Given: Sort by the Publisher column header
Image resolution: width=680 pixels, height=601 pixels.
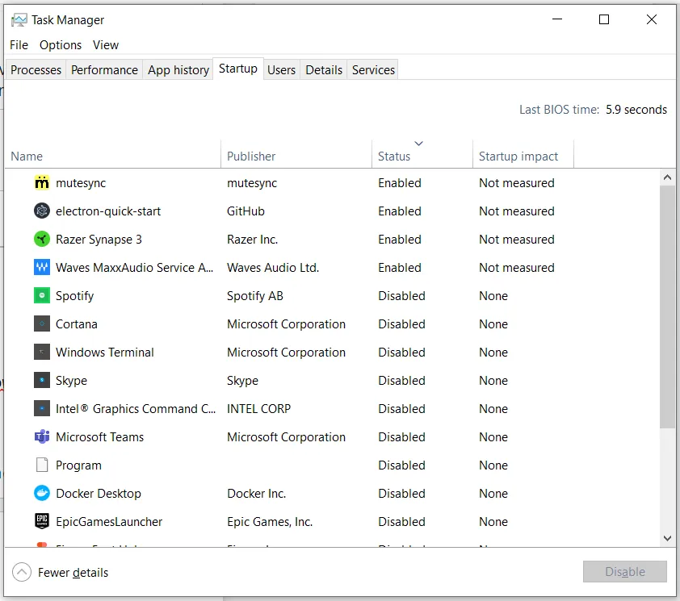Looking at the screenshot, I should pyautogui.click(x=296, y=156).
